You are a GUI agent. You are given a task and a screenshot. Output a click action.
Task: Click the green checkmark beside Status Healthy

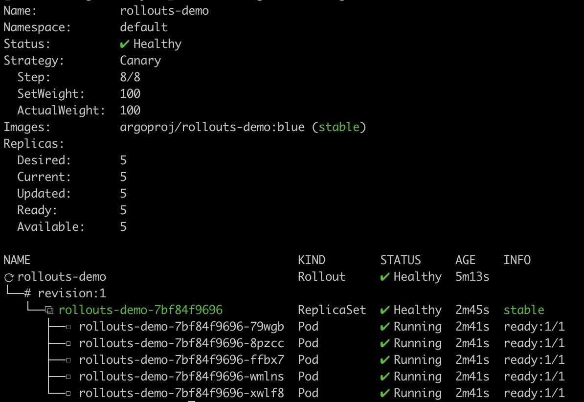[x=124, y=45]
